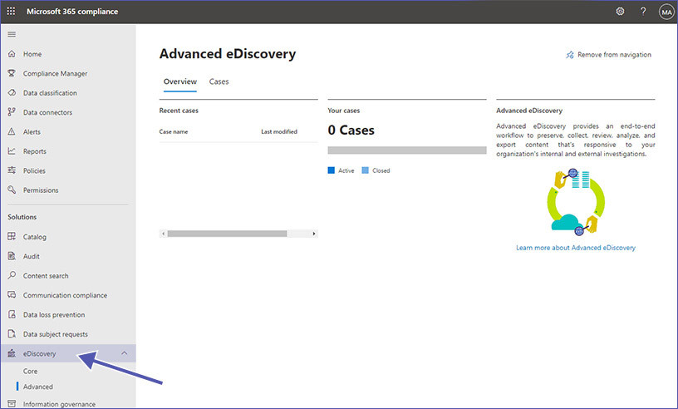This screenshot has width=678, height=409.
Task: Open the solutions Catalog
Action: [35, 237]
